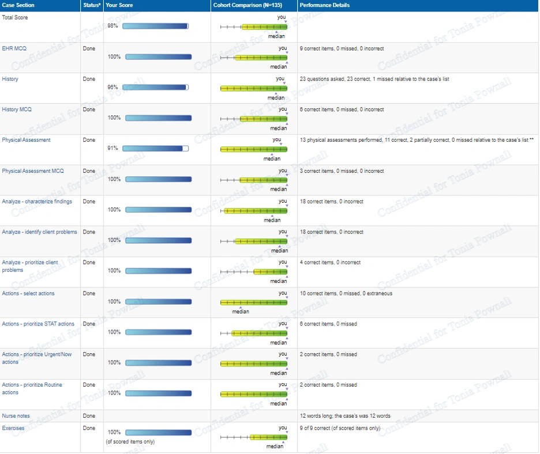Open the Nurse notes section link

pos(16,416)
